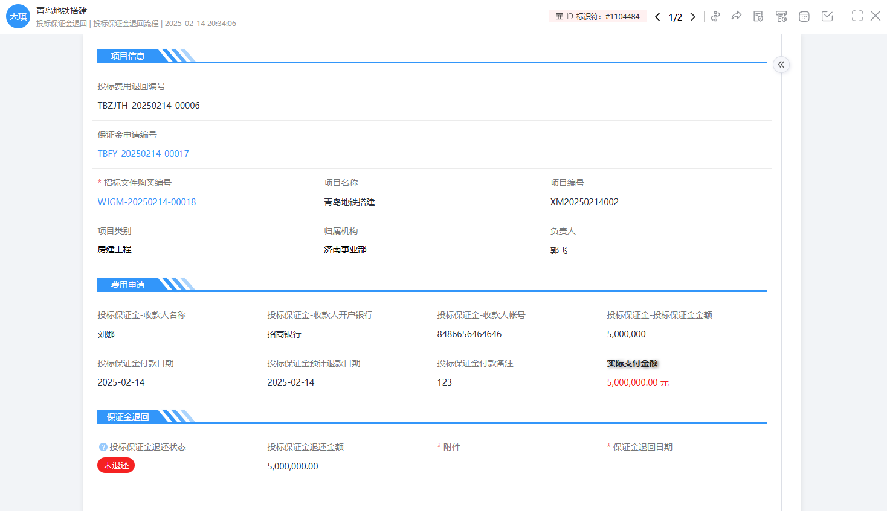Click the help icon beside 投标保证金退还状态
Image resolution: width=887 pixels, height=511 pixels.
tap(103, 447)
